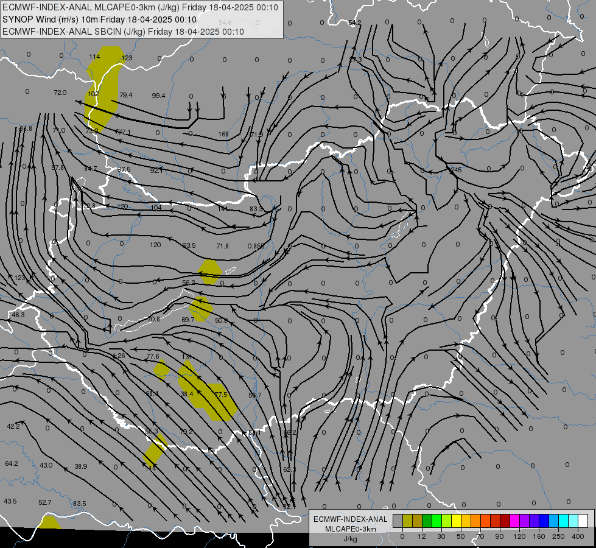Select the magenta legend swatch

515,521
